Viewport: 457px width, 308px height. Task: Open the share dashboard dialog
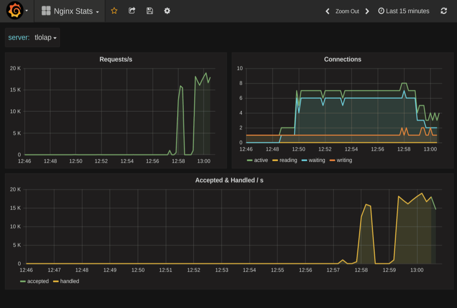[132, 10]
